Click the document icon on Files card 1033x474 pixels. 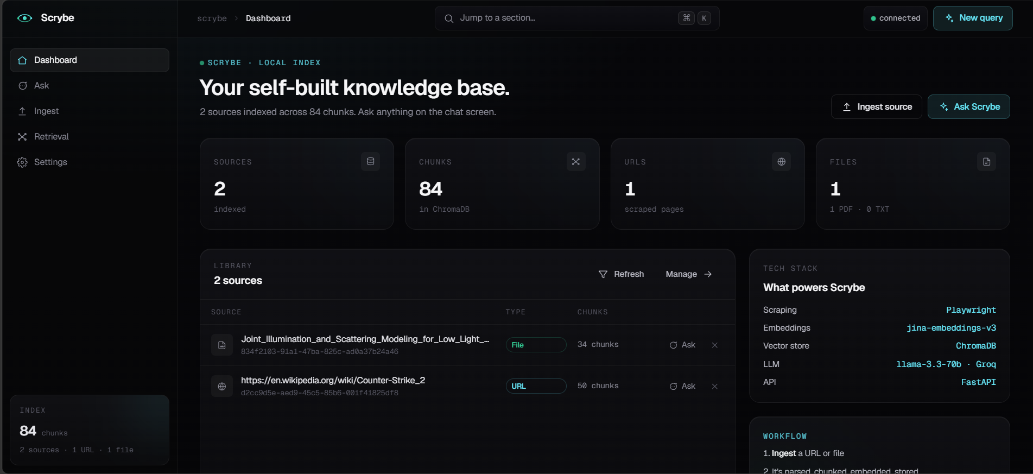click(x=987, y=161)
